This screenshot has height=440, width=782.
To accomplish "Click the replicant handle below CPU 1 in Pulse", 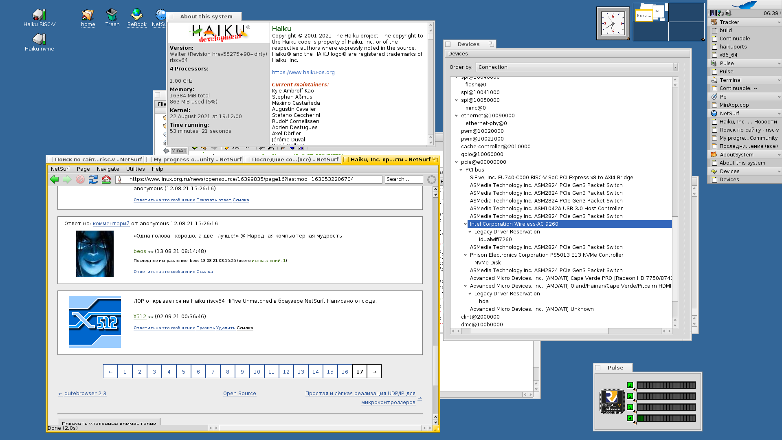I will point(635,390).
